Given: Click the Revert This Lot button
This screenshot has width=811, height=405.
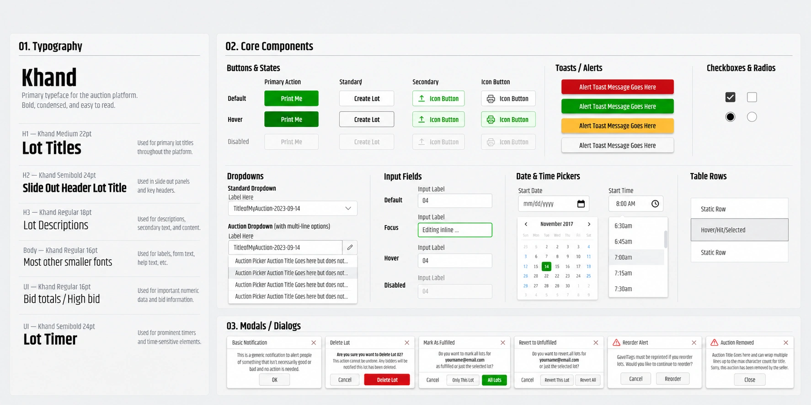Looking at the screenshot, I should coord(557,380).
